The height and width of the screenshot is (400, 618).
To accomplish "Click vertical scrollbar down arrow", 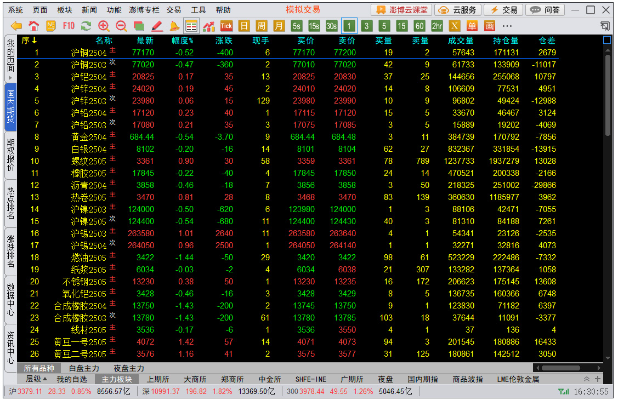I will coord(608,358).
